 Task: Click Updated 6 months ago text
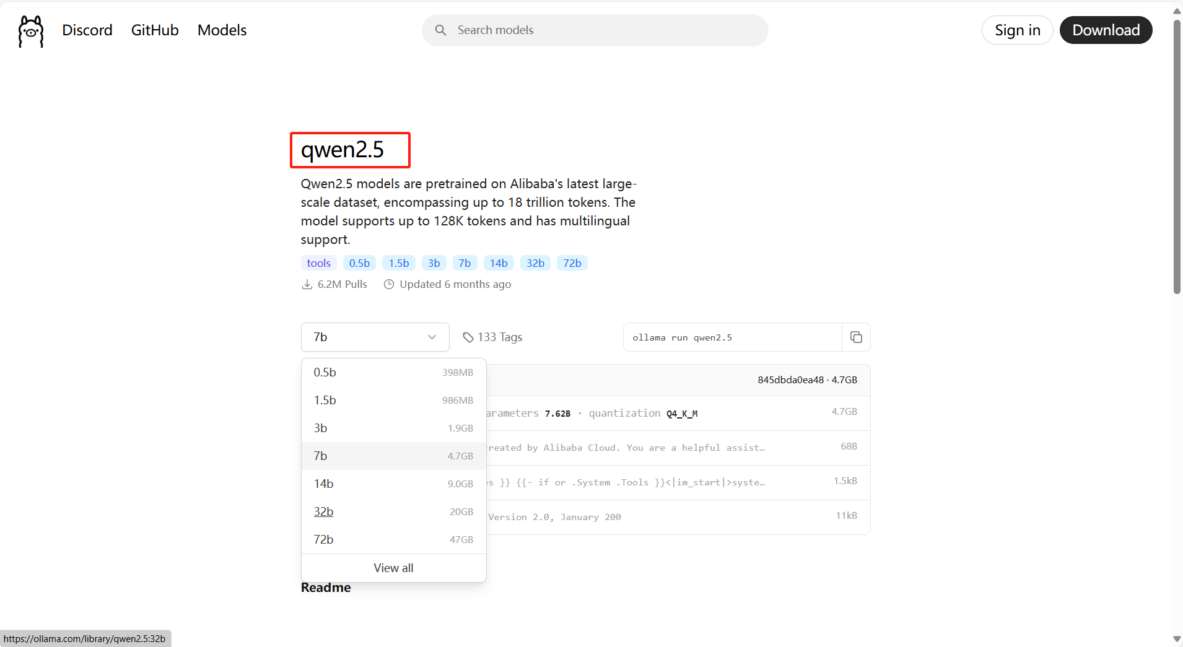tap(455, 284)
